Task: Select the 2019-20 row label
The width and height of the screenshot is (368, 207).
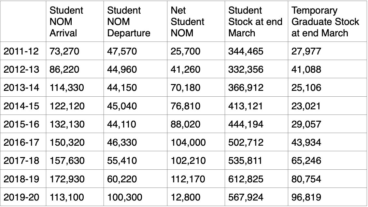Action: (x=21, y=197)
